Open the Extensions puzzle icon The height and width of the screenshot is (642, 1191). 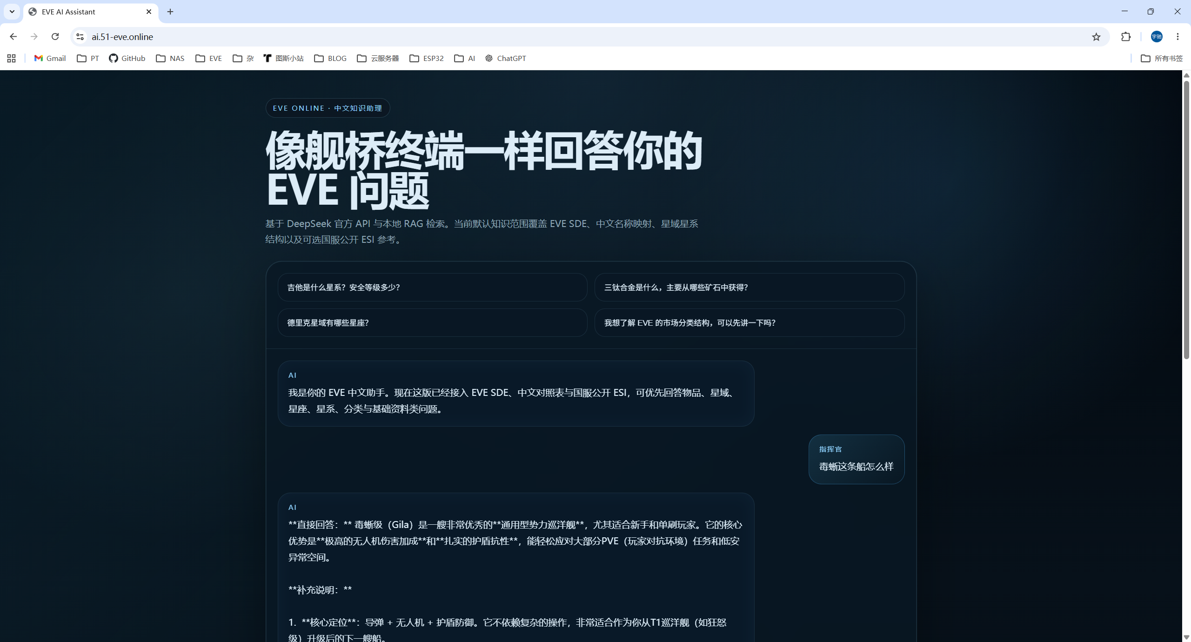click(x=1126, y=37)
